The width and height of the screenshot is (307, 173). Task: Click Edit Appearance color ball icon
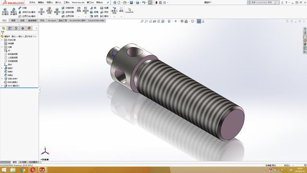(182, 21)
